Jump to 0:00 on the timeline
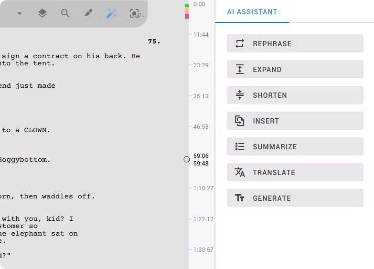The width and height of the screenshot is (374, 269). pyautogui.click(x=199, y=4)
